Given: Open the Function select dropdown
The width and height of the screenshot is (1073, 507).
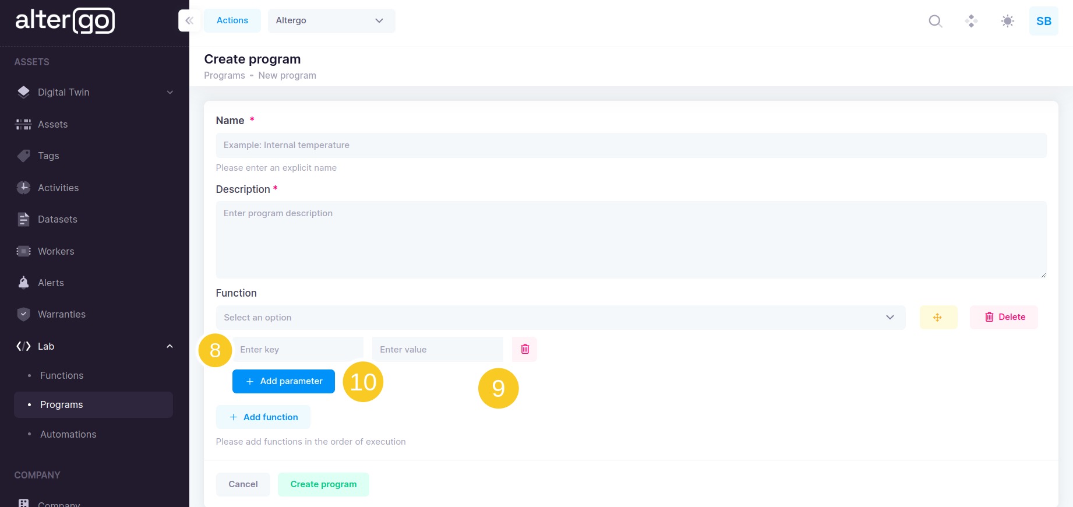Looking at the screenshot, I should pos(560,318).
